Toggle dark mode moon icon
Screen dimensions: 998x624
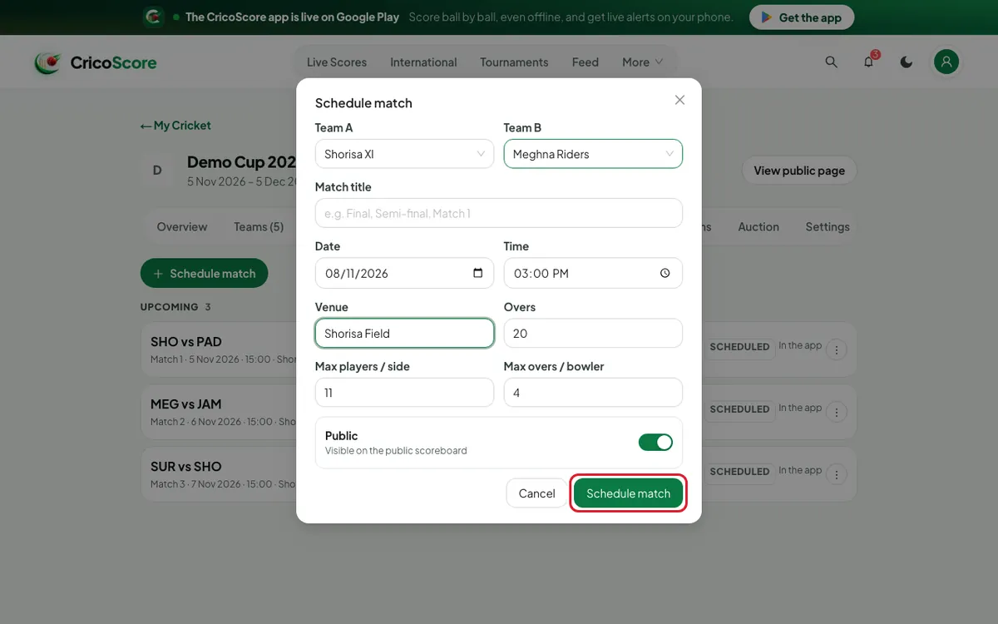(x=907, y=62)
